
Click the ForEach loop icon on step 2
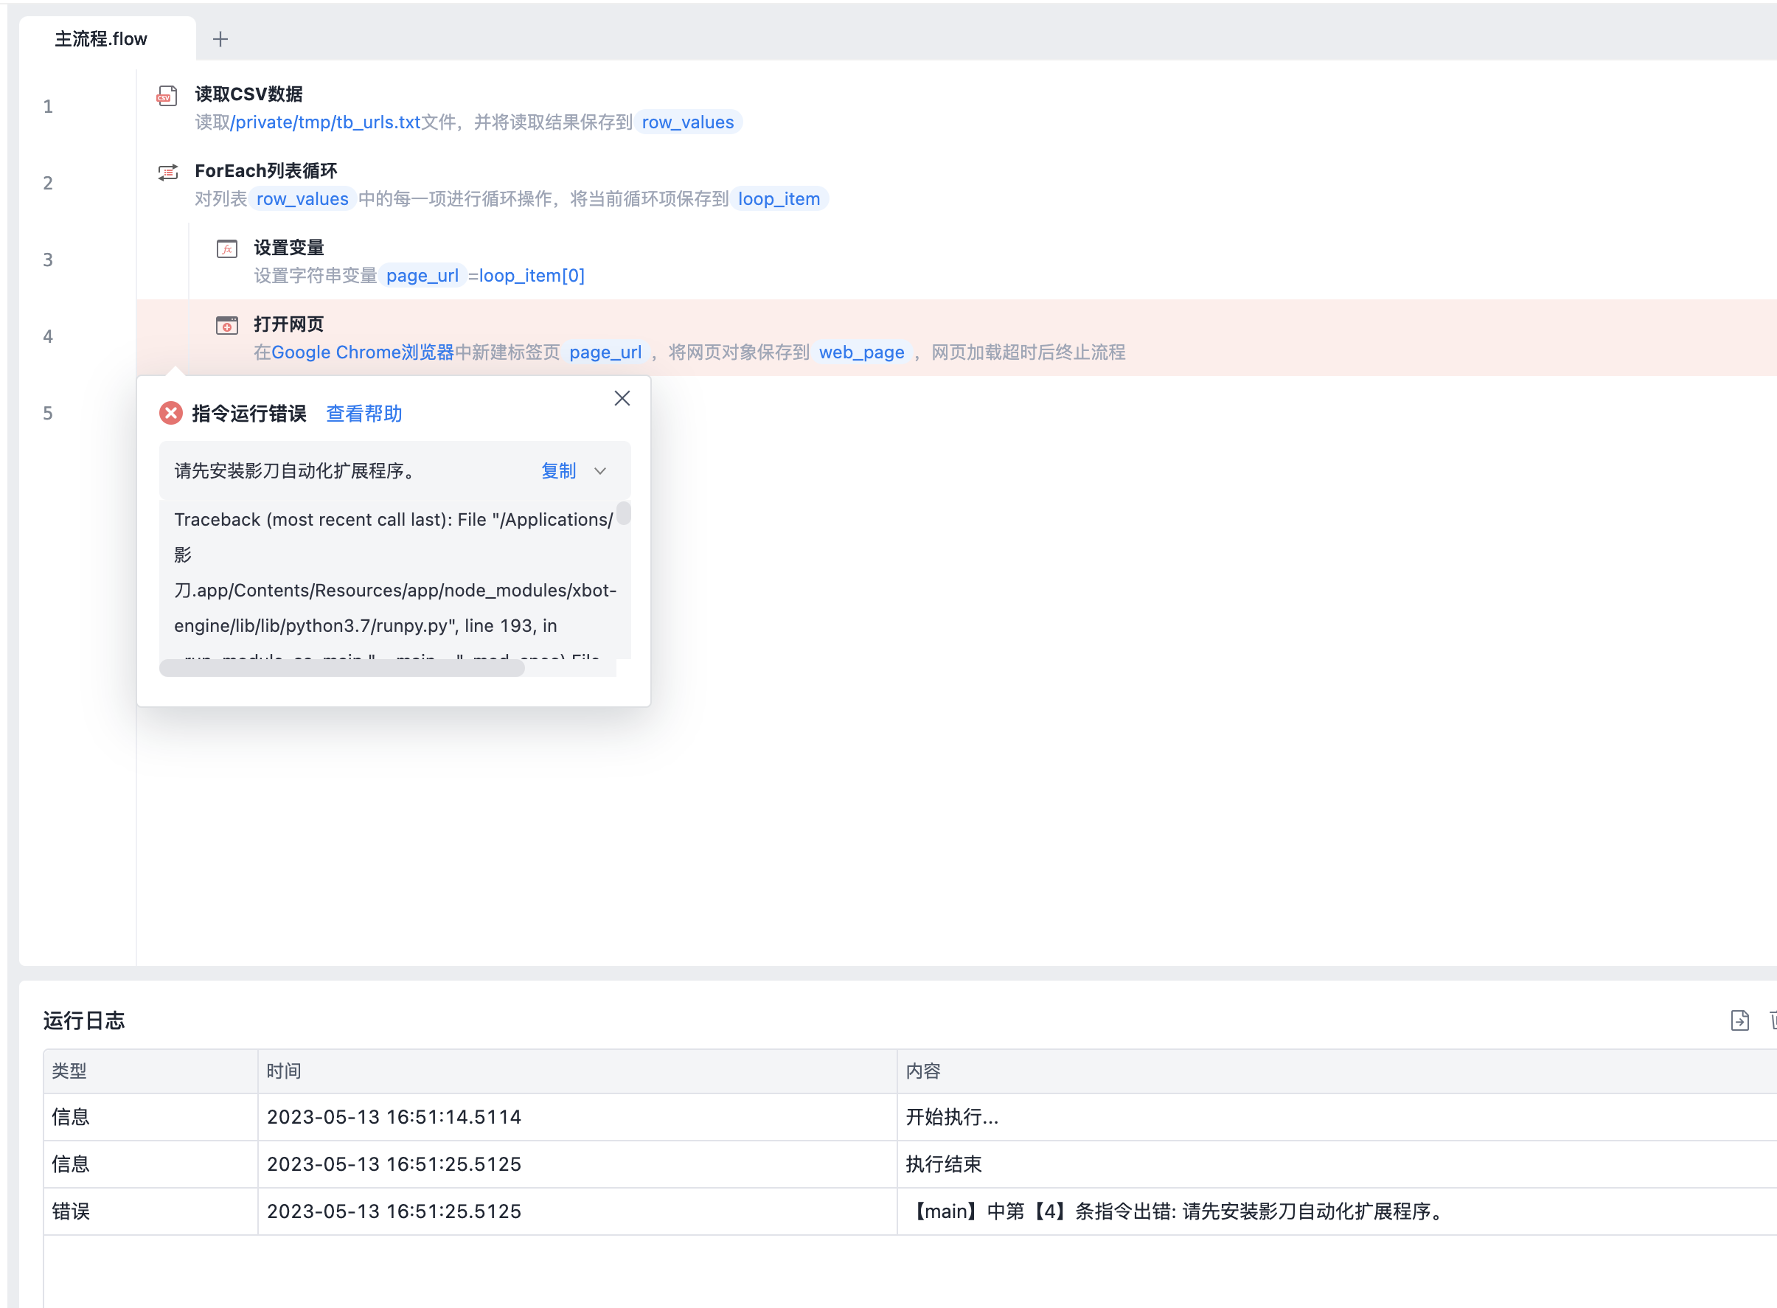pyautogui.click(x=168, y=173)
